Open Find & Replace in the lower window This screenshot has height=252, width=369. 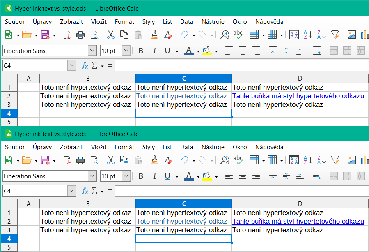(225, 160)
